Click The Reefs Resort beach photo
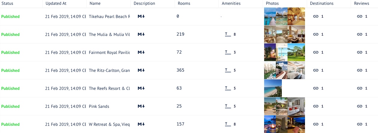 (273, 88)
